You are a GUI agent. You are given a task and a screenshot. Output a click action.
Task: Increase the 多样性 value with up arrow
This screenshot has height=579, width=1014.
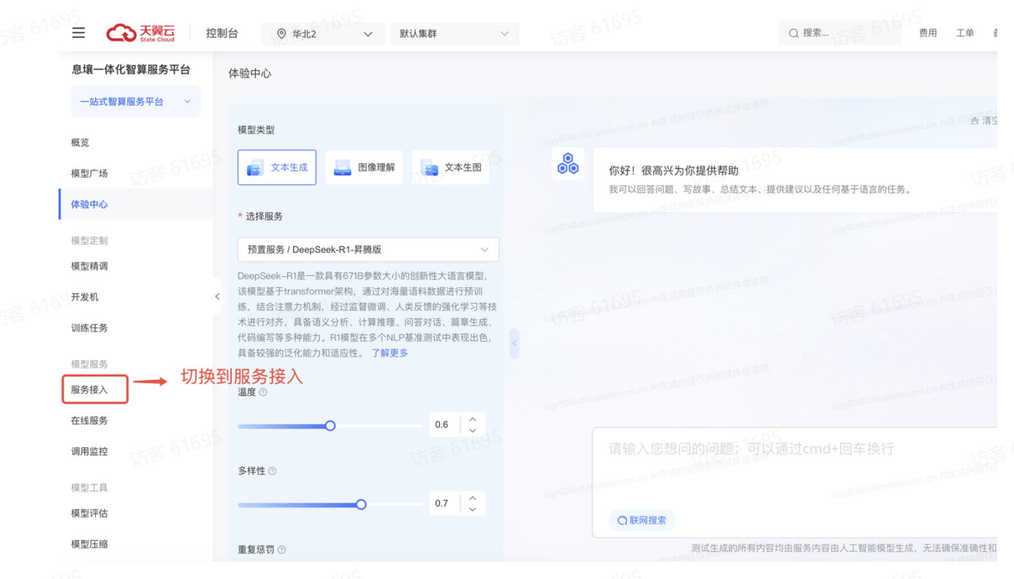point(473,498)
